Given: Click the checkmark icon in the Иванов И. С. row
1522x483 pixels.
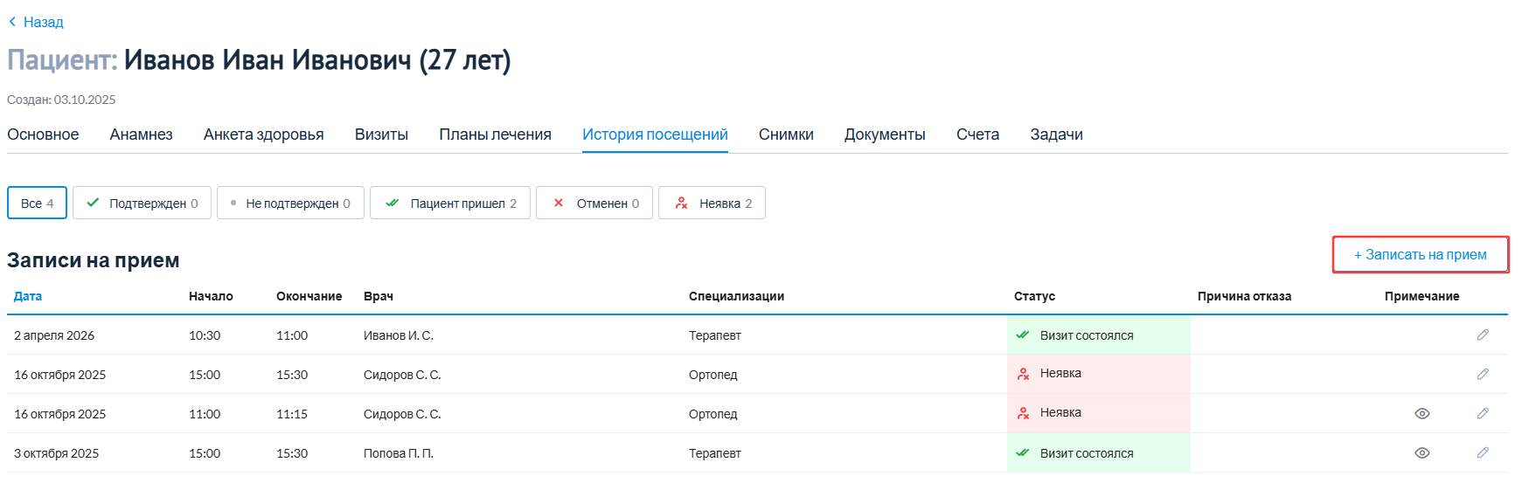Looking at the screenshot, I should point(1023,335).
